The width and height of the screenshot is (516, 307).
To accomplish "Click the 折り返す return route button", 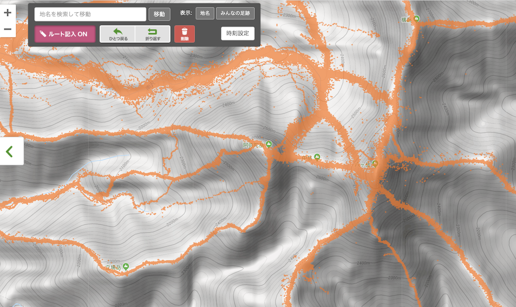I will 153,34.
